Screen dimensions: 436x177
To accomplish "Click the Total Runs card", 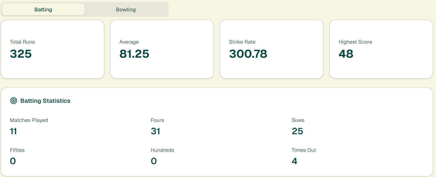I will [x=52, y=49].
